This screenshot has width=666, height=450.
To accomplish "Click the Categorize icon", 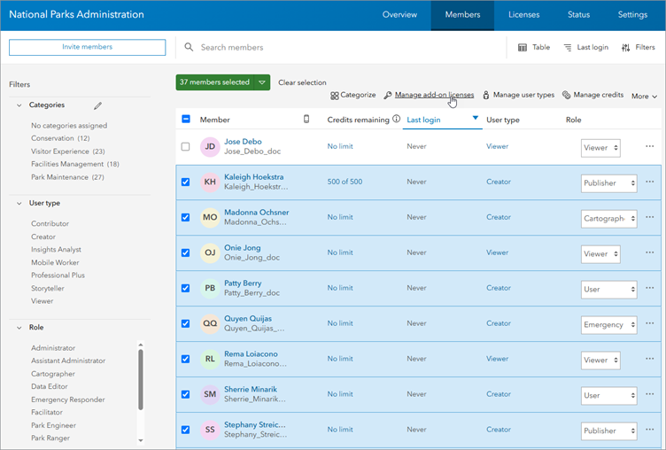I will [x=335, y=96].
